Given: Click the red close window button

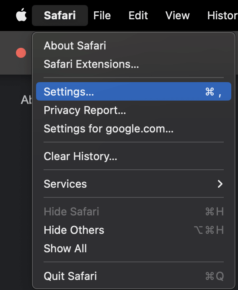Looking at the screenshot, I should pyautogui.click(x=21, y=53).
